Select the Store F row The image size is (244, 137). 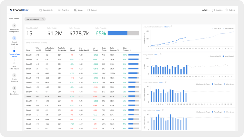82,78
